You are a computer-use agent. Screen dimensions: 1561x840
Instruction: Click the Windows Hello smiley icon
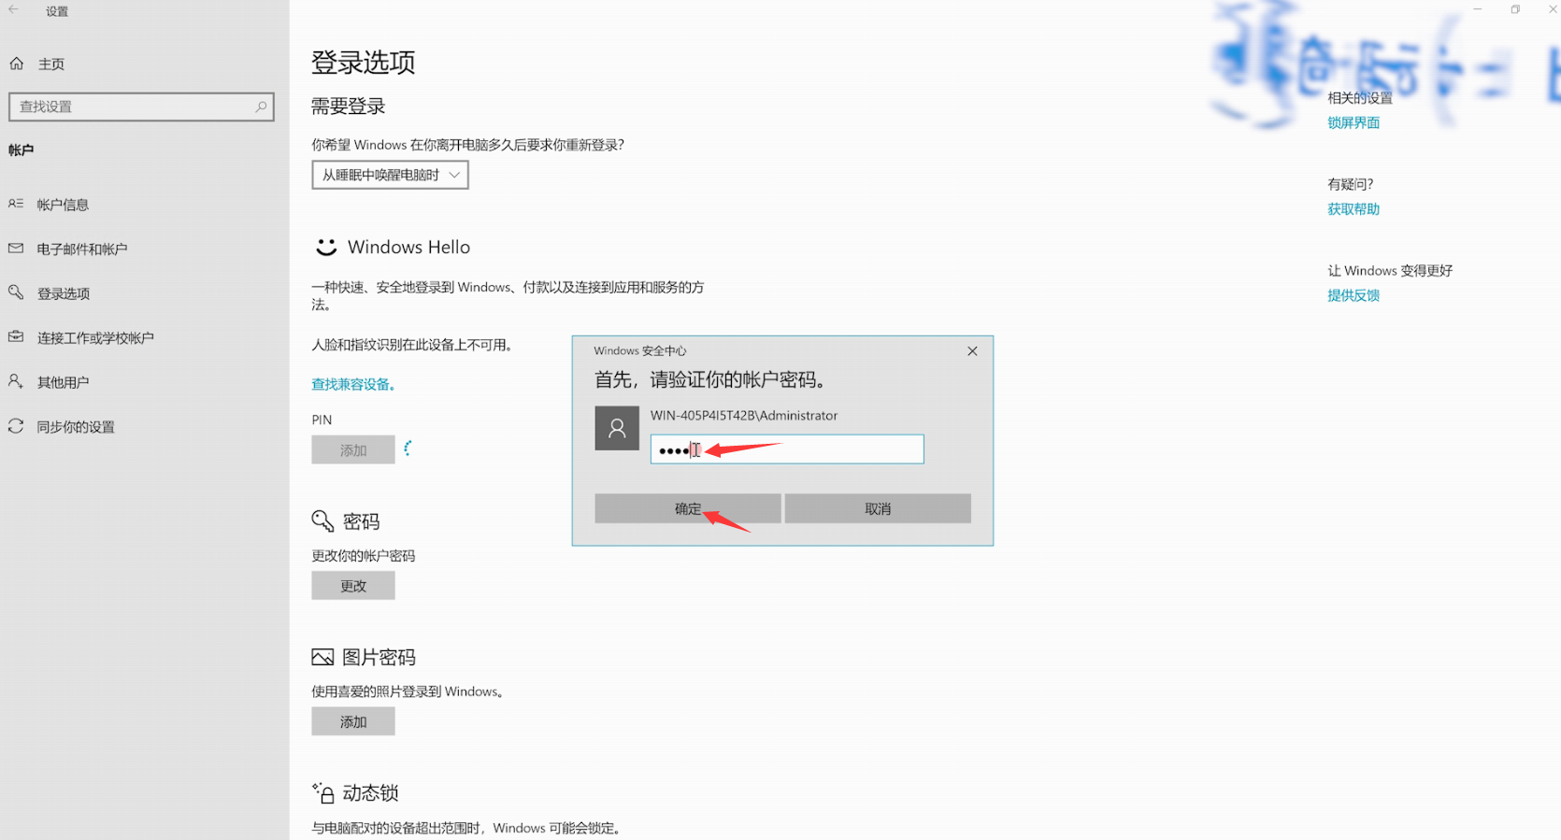pyautogui.click(x=325, y=247)
